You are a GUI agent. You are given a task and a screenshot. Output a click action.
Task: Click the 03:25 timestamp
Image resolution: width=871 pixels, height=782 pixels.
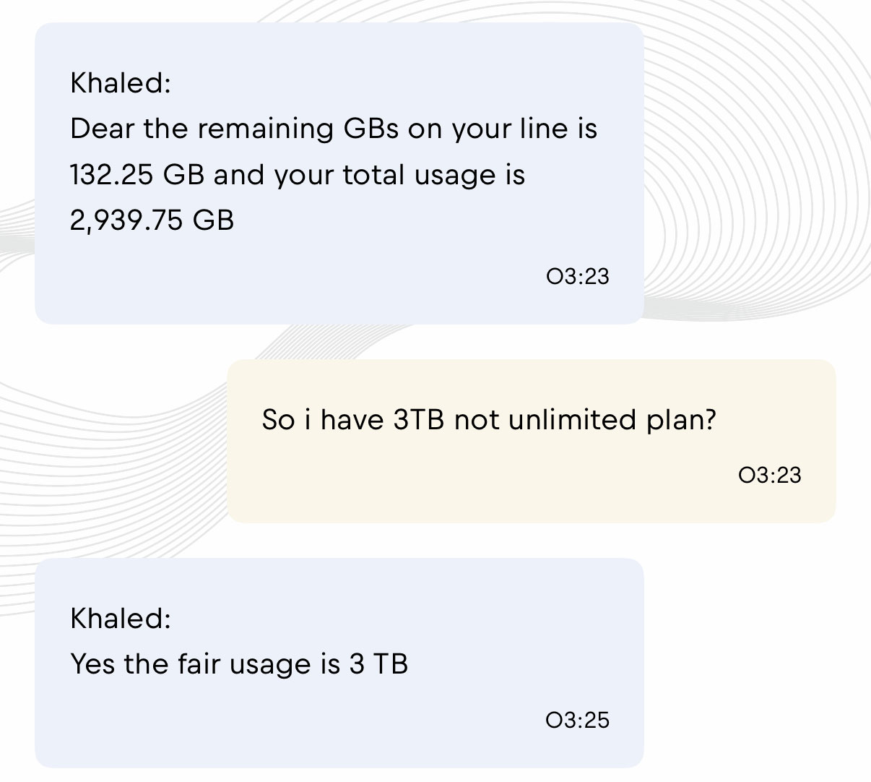[x=578, y=720]
